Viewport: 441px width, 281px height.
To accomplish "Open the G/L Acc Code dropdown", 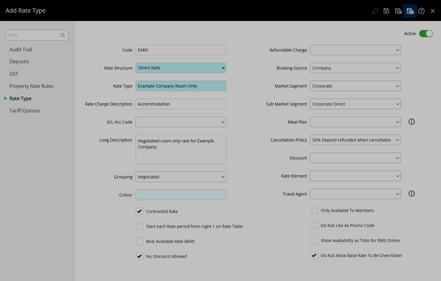I will coord(181,122).
